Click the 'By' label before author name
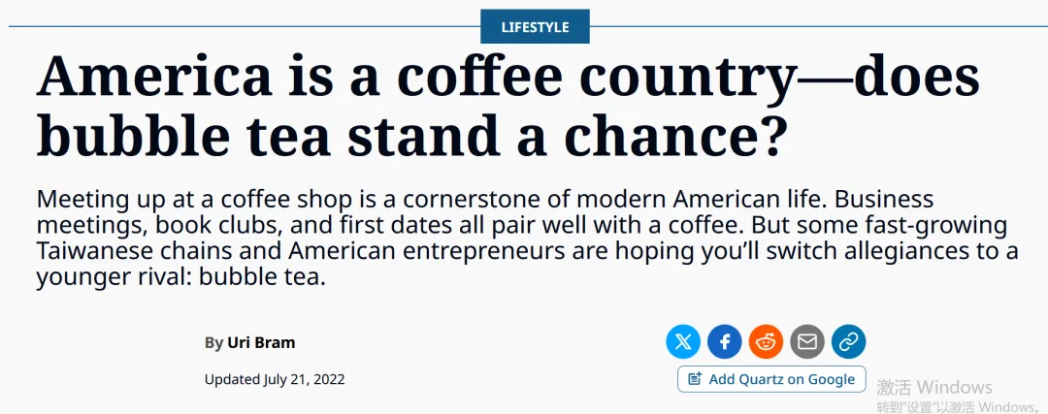The image size is (1048, 414). point(213,342)
